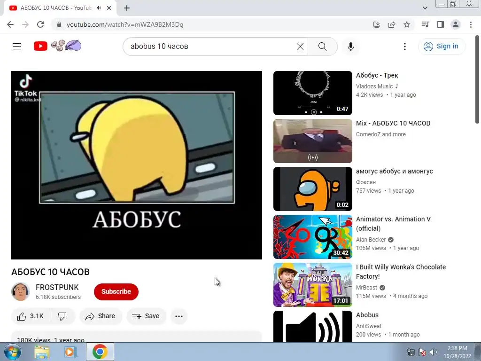Image resolution: width=481 pixels, height=361 pixels.
Task: Open media controls in Chrome toolbar
Action: tap(425, 24)
